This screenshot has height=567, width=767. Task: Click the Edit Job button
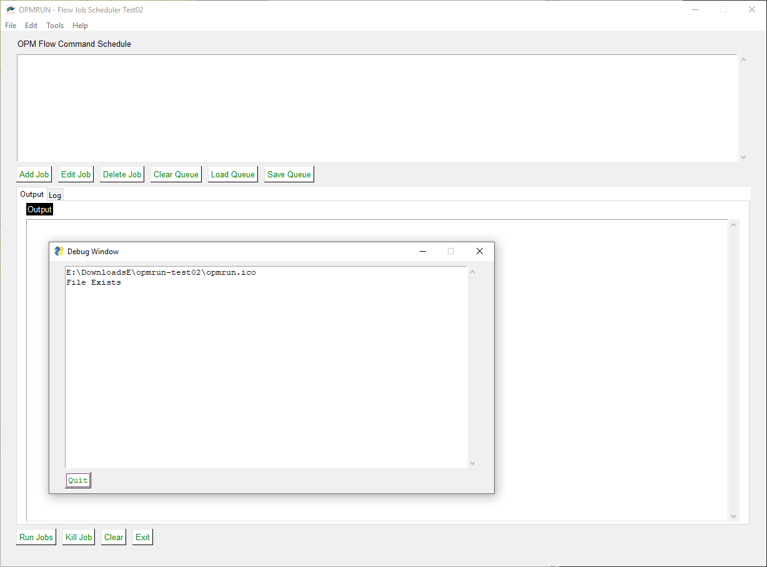76,174
